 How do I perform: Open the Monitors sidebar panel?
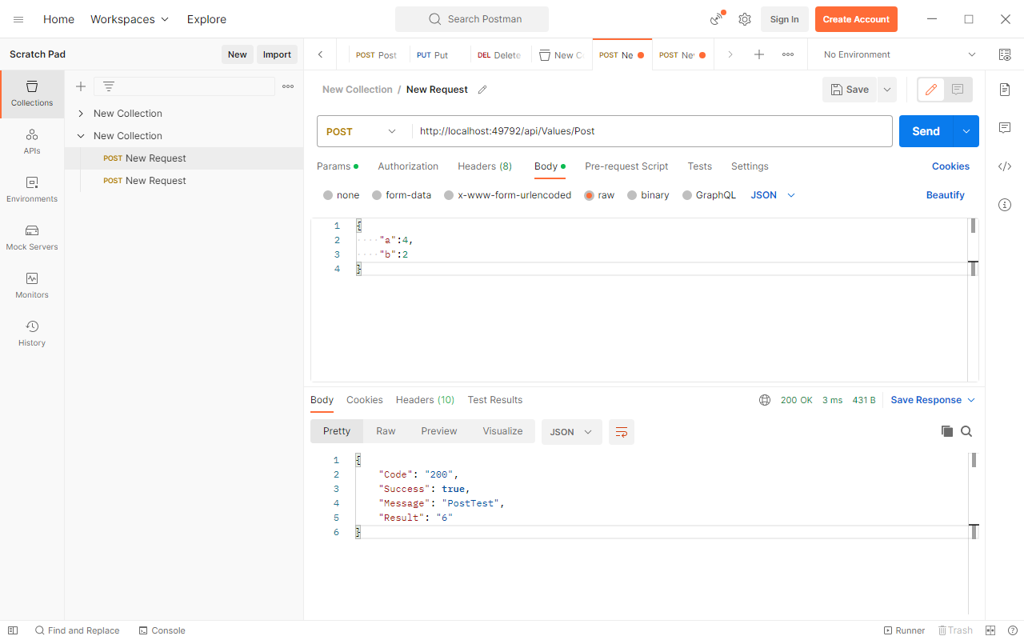(x=32, y=286)
